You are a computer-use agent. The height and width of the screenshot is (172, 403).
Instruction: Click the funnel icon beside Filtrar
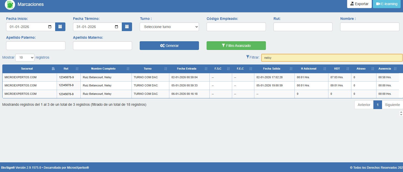pos(248,57)
